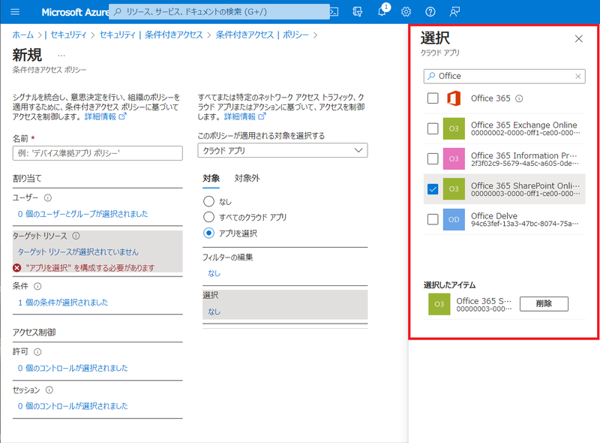Open the notifications bell

382,11
